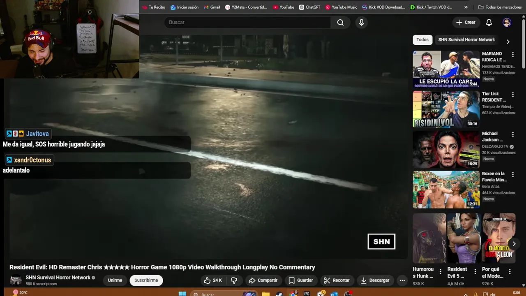
Task: Show more filter chips with right arrow
Action: (x=508, y=42)
